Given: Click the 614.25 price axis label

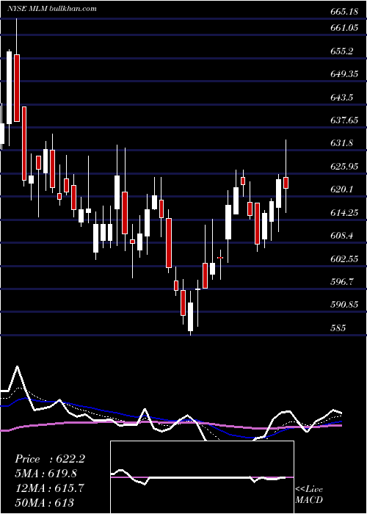Looking at the screenshot, I should click(x=344, y=212).
